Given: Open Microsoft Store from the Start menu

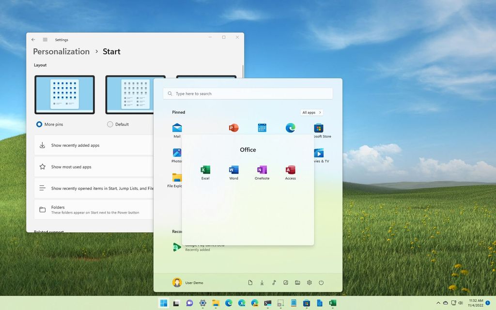Looking at the screenshot, I should tap(318, 127).
